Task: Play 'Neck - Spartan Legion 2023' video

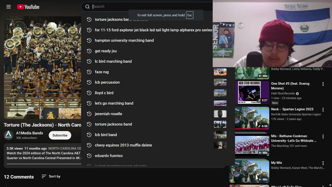Action: [x=292, y=109]
